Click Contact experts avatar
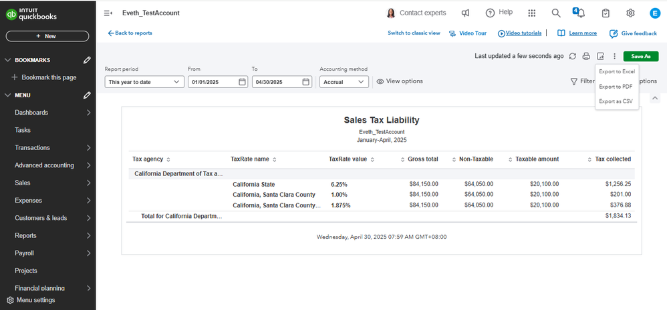This screenshot has width=667, height=310. click(390, 13)
